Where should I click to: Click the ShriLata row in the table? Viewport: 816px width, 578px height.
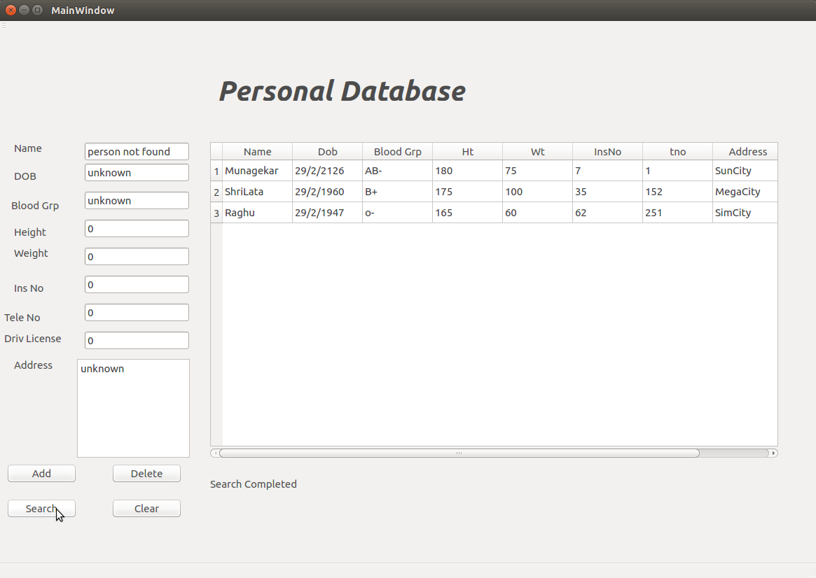pos(257,191)
